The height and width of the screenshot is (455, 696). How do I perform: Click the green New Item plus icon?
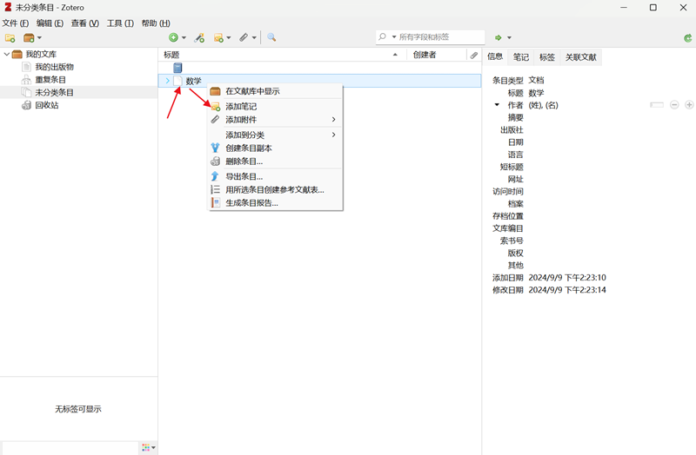[173, 37]
